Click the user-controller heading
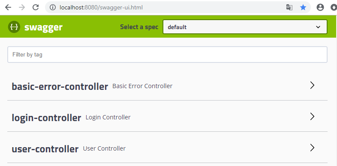Viewport: 337px width, 166px height. point(45,149)
